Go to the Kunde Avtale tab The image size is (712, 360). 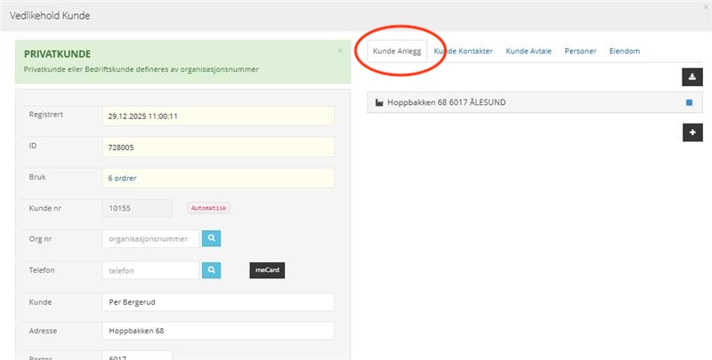point(529,52)
